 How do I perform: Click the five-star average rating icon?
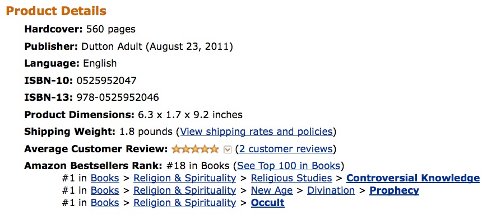coord(196,149)
